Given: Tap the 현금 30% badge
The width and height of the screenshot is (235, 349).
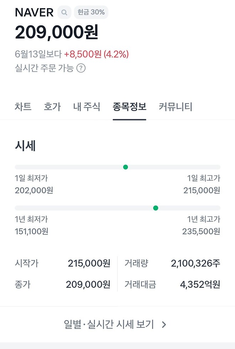Looking at the screenshot, I should pyautogui.click(x=90, y=12).
